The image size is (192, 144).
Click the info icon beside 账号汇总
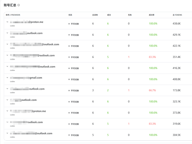pos(19,5)
